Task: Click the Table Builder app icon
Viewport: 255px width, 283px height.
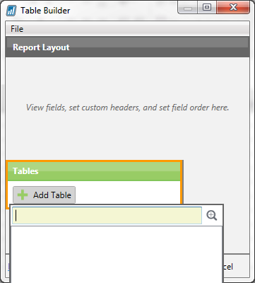Action: click(11, 11)
